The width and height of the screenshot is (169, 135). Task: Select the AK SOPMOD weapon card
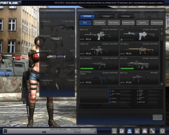[99, 64]
